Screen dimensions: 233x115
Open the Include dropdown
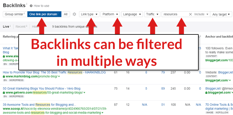tap(201, 14)
